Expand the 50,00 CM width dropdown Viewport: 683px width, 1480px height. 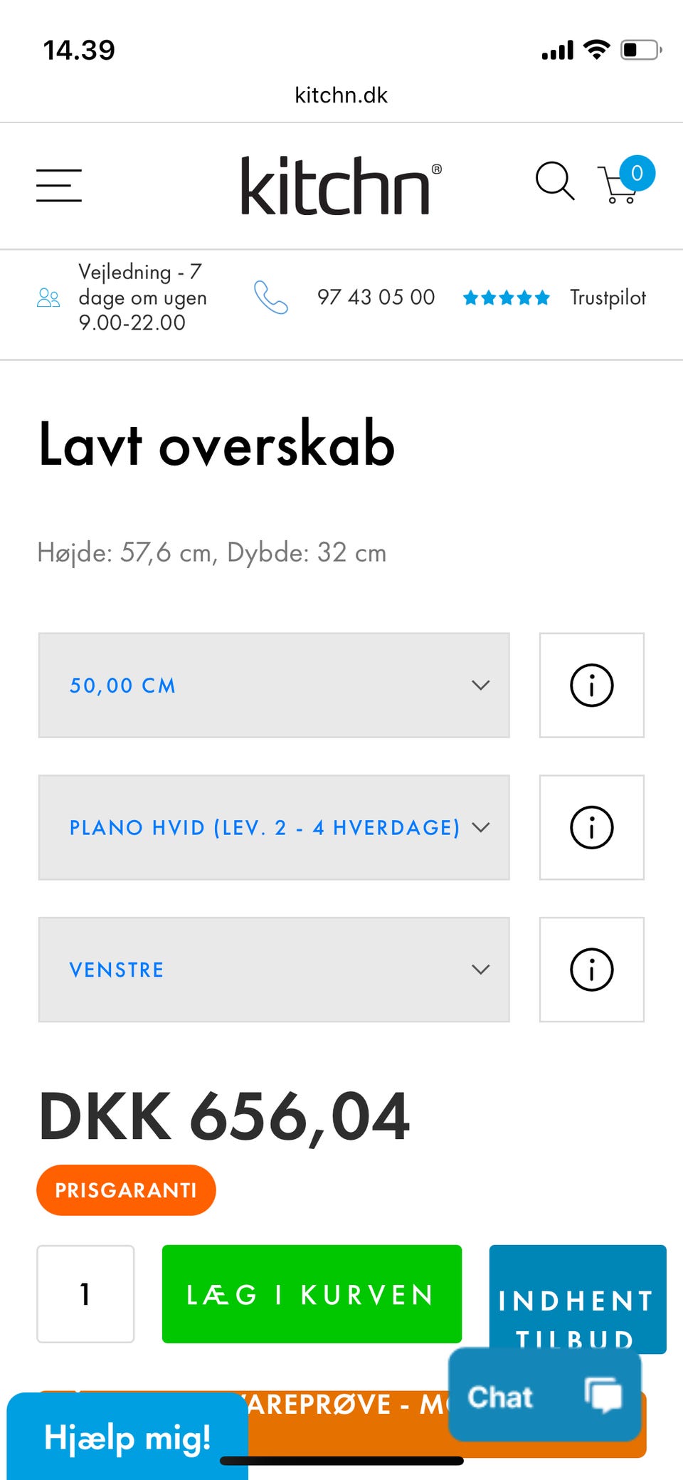click(x=274, y=685)
